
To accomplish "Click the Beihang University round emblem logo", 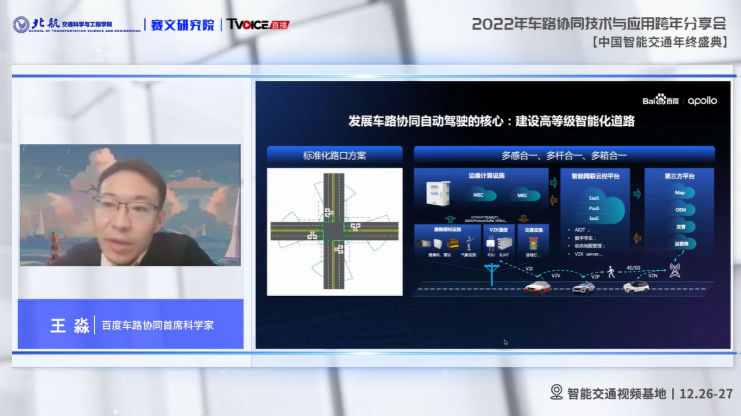I will [x=21, y=25].
